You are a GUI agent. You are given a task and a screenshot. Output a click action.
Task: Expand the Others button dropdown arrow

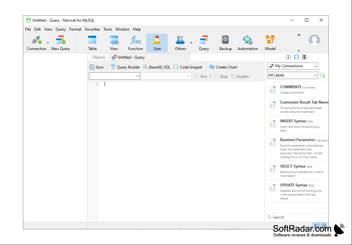click(191, 43)
